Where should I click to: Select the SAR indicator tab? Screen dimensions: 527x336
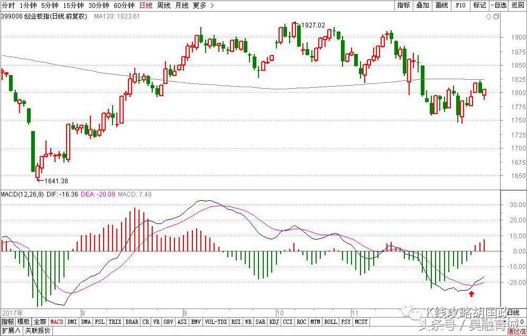[x=261, y=322]
